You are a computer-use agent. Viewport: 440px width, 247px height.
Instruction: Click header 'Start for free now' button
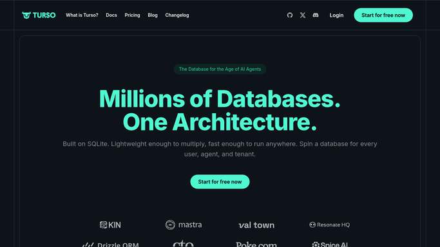tap(383, 15)
